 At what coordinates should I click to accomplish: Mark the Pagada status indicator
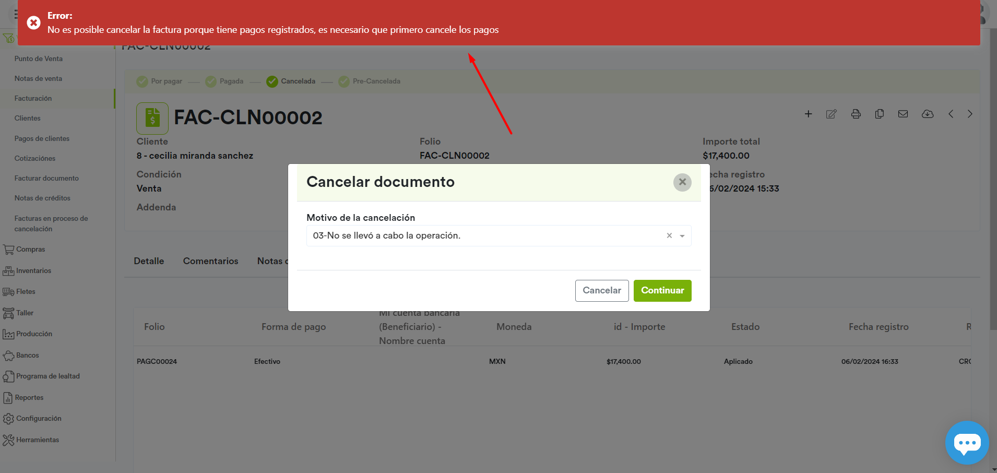click(211, 81)
